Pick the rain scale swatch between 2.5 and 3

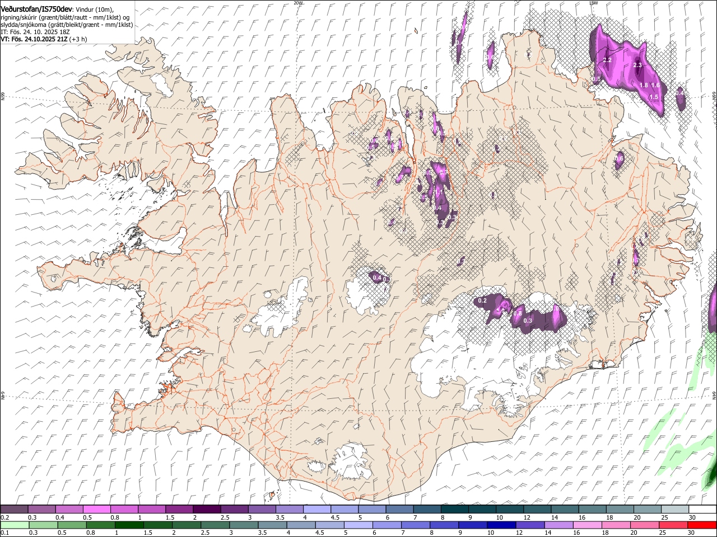[215, 525]
